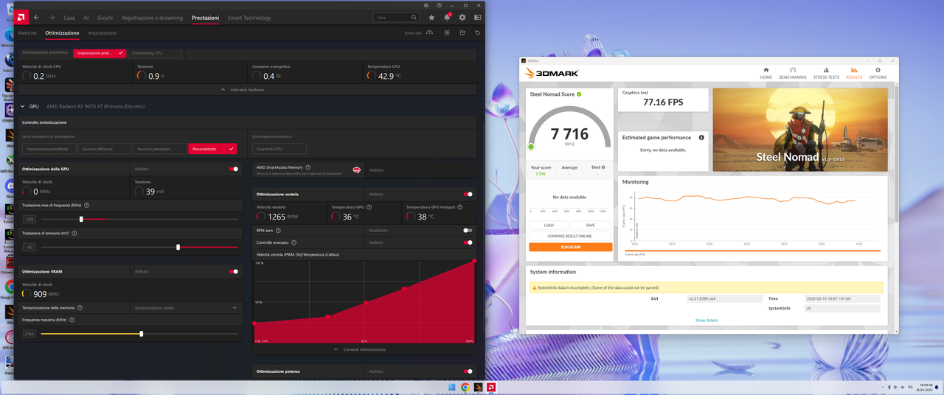Screen dimensions: 944x395
Task: Collapse Indicatori hardware section
Action: pyautogui.click(x=243, y=89)
